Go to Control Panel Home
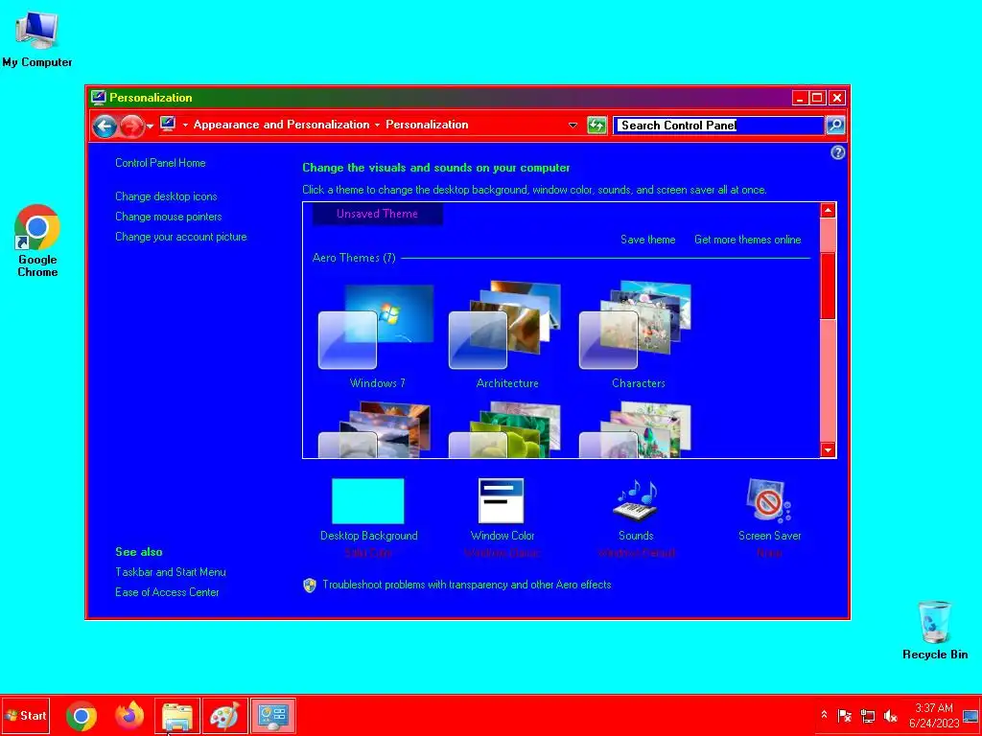Screen dimensions: 982x736 160,163
